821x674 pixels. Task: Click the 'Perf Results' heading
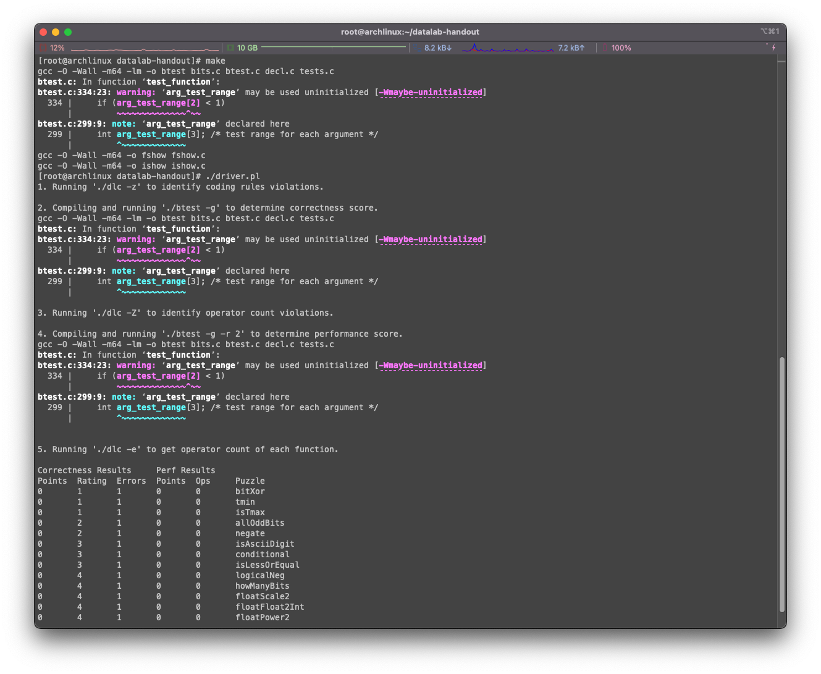tap(186, 470)
